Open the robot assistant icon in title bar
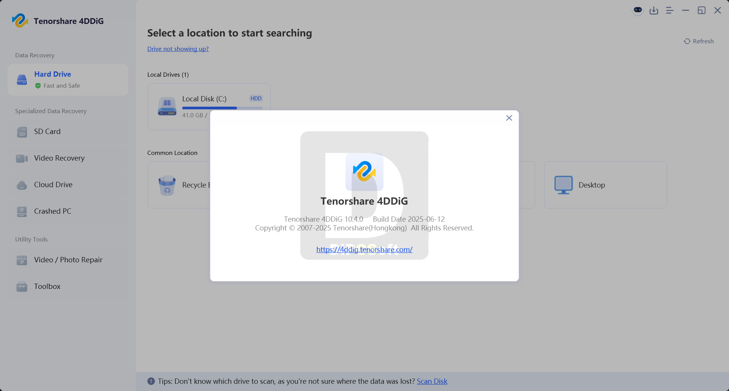 pyautogui.click(x=638, y=10)
